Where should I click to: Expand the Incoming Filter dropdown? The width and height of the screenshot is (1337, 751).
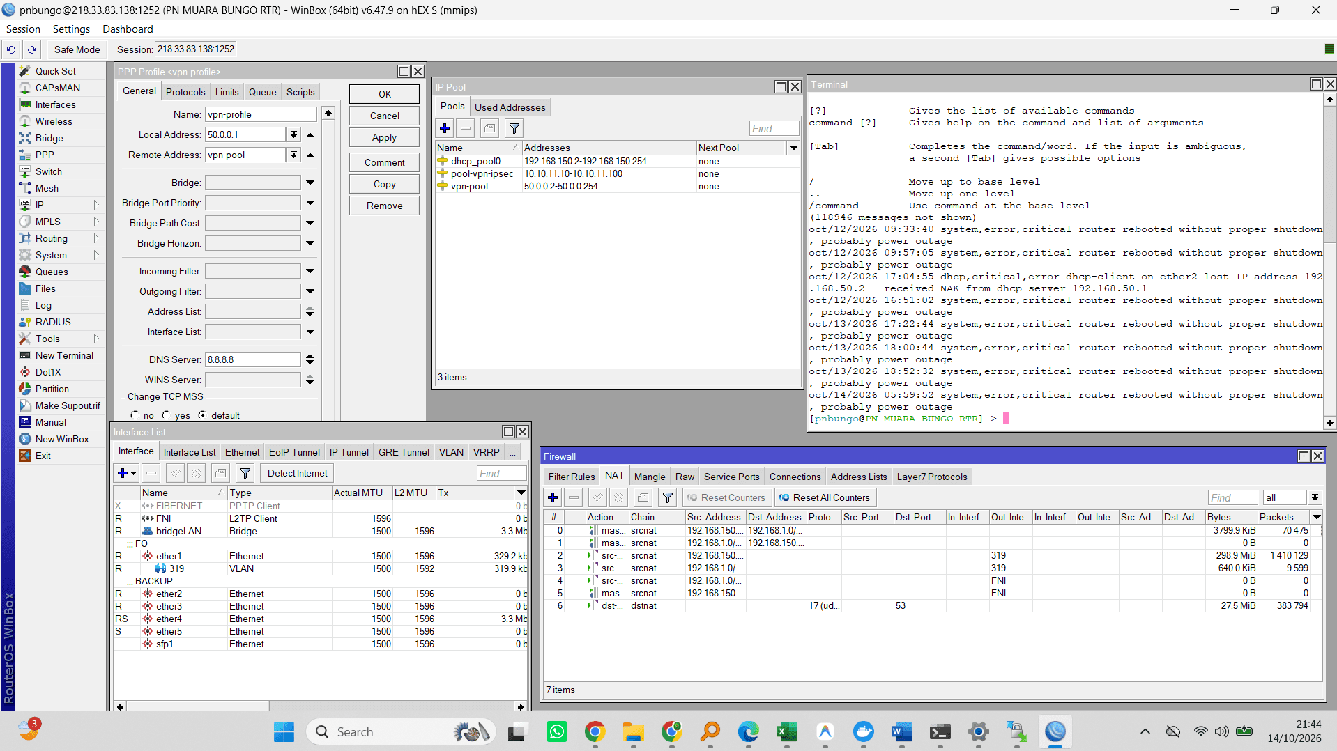click(310, 271)
